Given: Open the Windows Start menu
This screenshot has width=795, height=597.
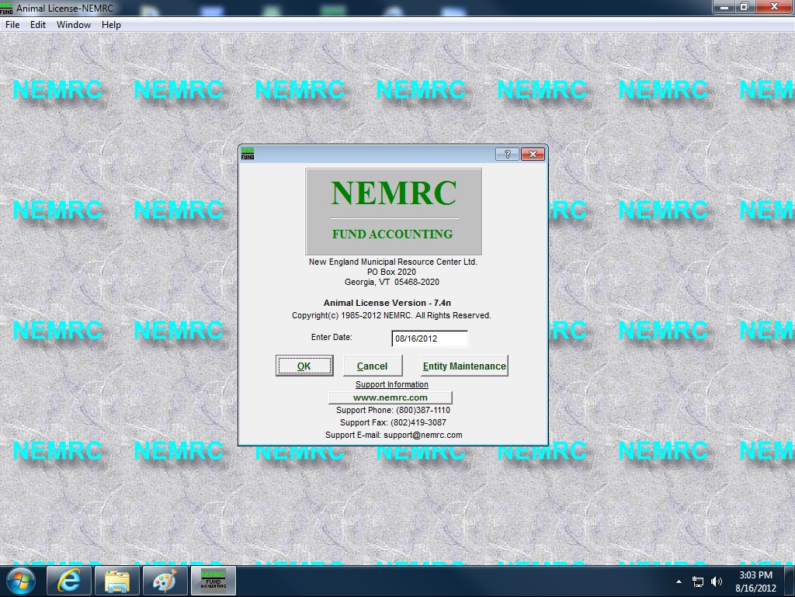Looking at the screenshot, I should point(21,581).
